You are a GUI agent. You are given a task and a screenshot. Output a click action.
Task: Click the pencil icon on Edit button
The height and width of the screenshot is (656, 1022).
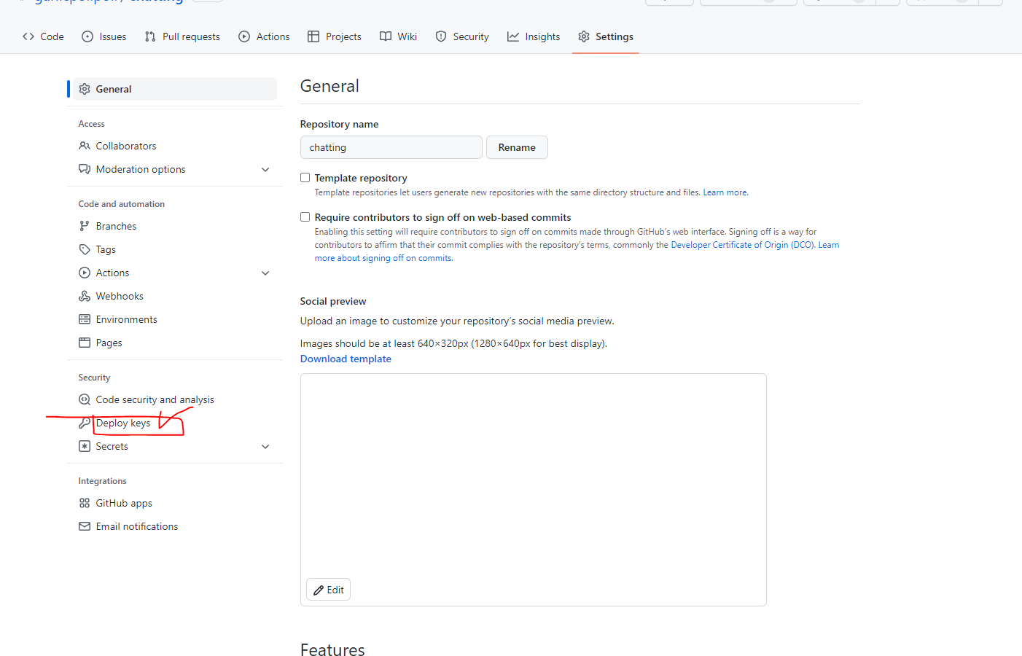tap(319, 590)
